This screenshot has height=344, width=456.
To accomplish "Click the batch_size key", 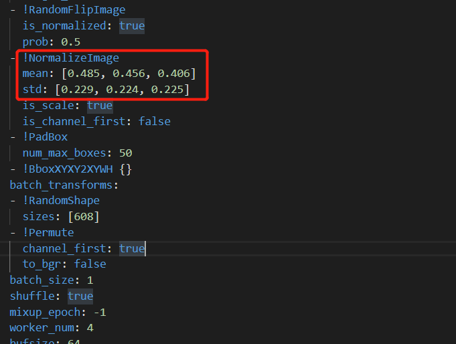I will [x=42, y=280].
